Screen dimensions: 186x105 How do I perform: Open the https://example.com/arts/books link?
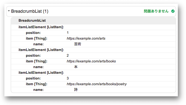(91, 61)
